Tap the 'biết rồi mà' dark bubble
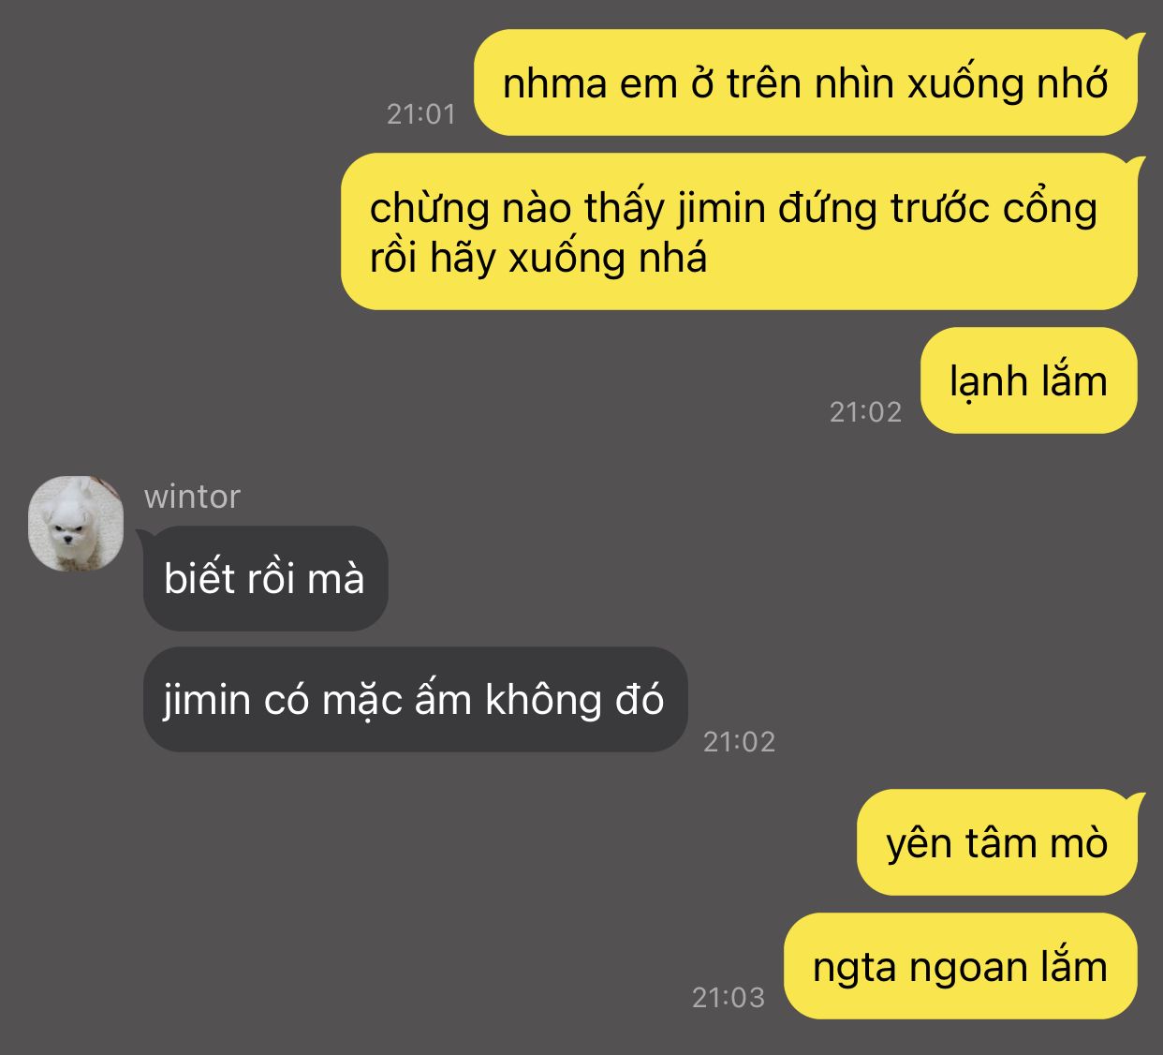 pos(265,578)
